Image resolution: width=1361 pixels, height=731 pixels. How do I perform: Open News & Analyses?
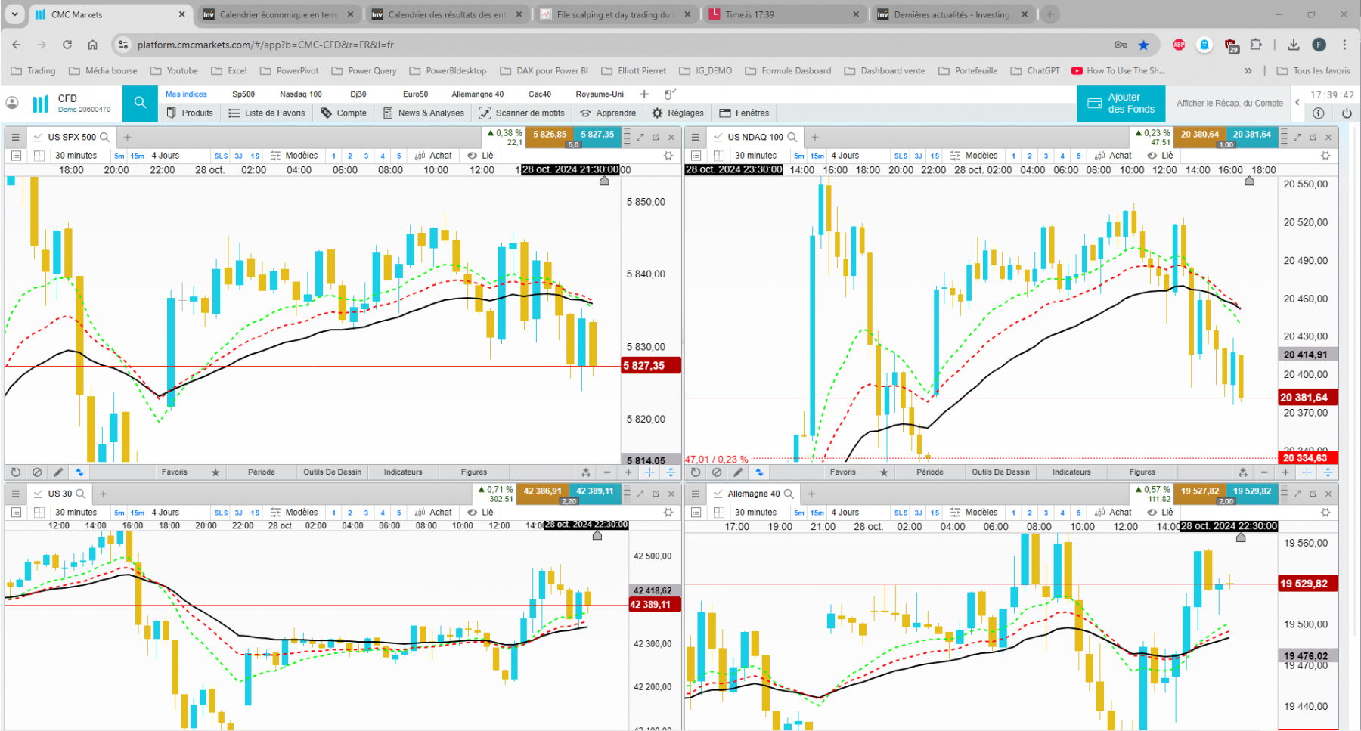pos(423,113)
